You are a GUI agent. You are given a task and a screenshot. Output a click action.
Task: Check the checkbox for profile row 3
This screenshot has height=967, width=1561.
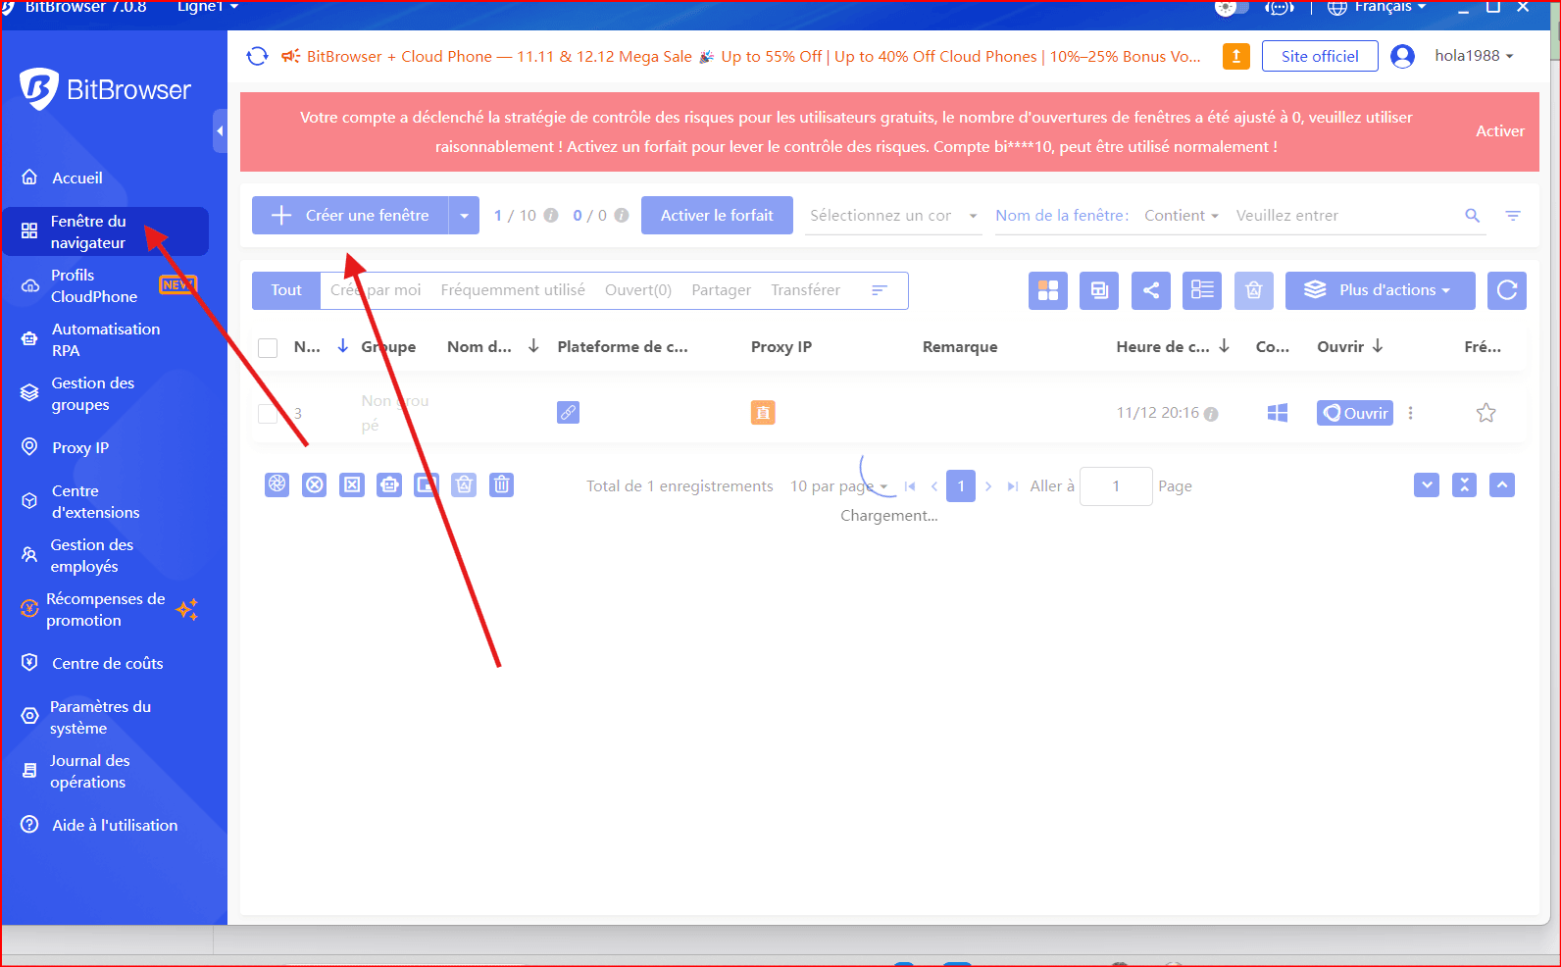click(268, 413)
